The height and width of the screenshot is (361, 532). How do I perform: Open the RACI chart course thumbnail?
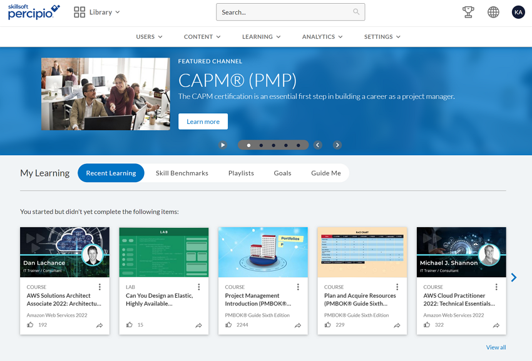pos(362,252)
